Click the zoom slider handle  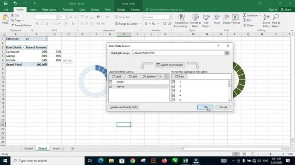click(271, 154)
